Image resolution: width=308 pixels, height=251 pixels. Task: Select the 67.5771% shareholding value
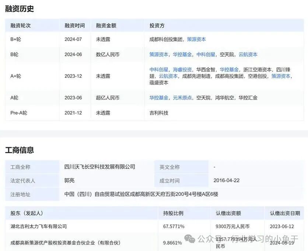[174, 226]
